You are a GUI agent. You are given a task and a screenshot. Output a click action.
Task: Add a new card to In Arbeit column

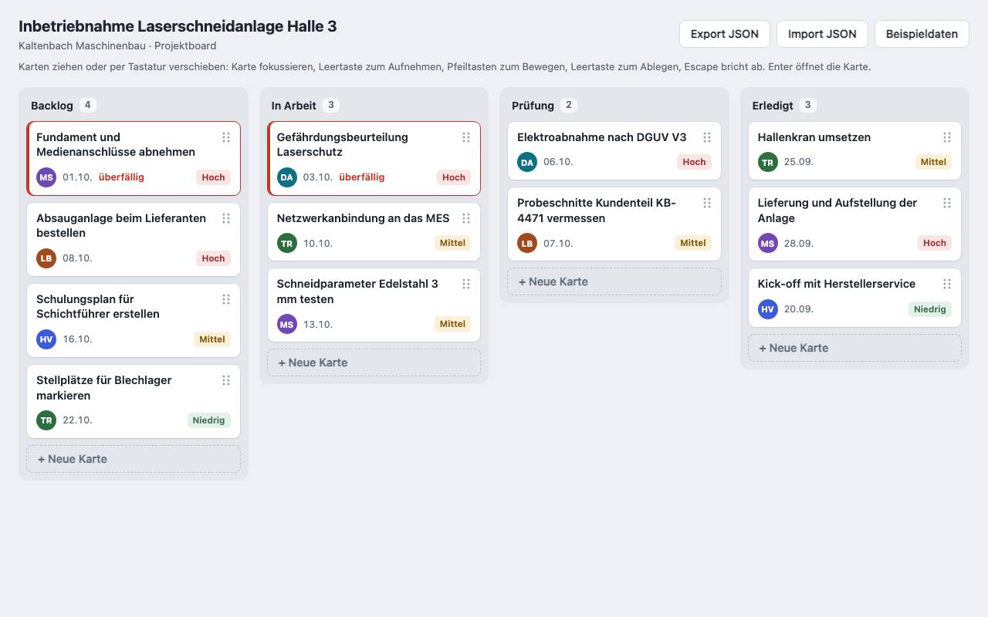click(374, 362)
